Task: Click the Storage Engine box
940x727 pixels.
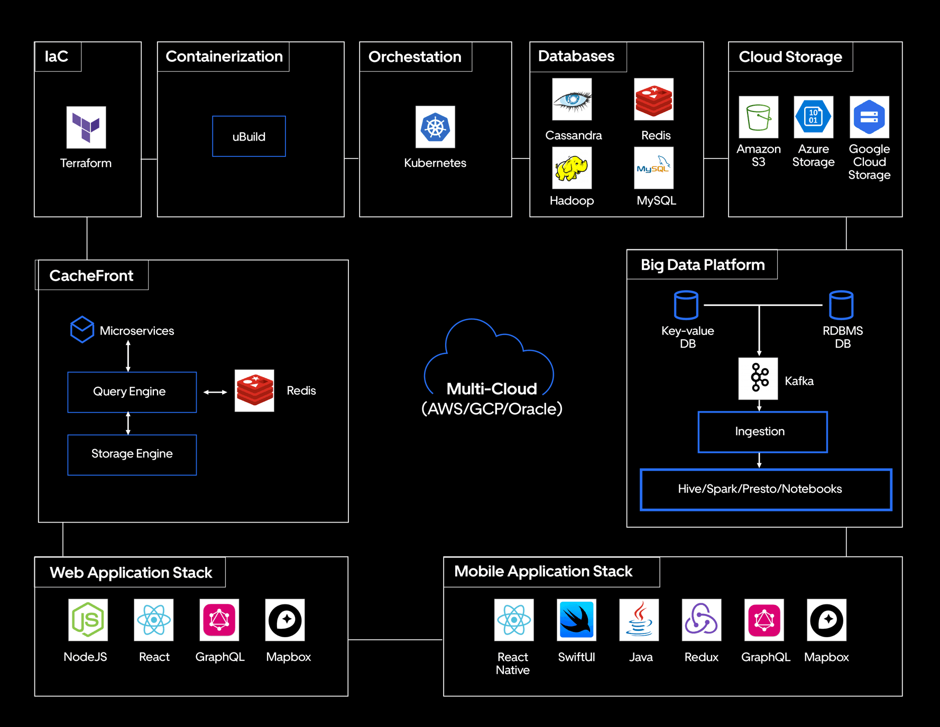Action: point(132,455)
